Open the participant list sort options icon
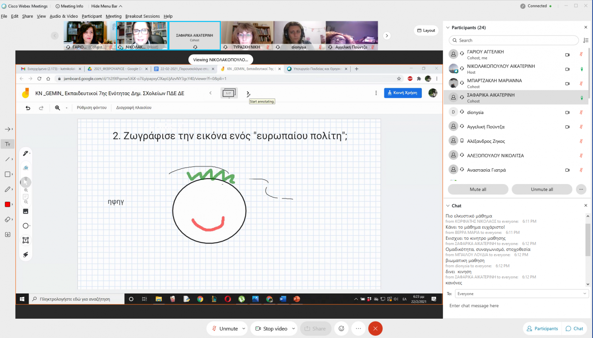 [x=585, y=40]
